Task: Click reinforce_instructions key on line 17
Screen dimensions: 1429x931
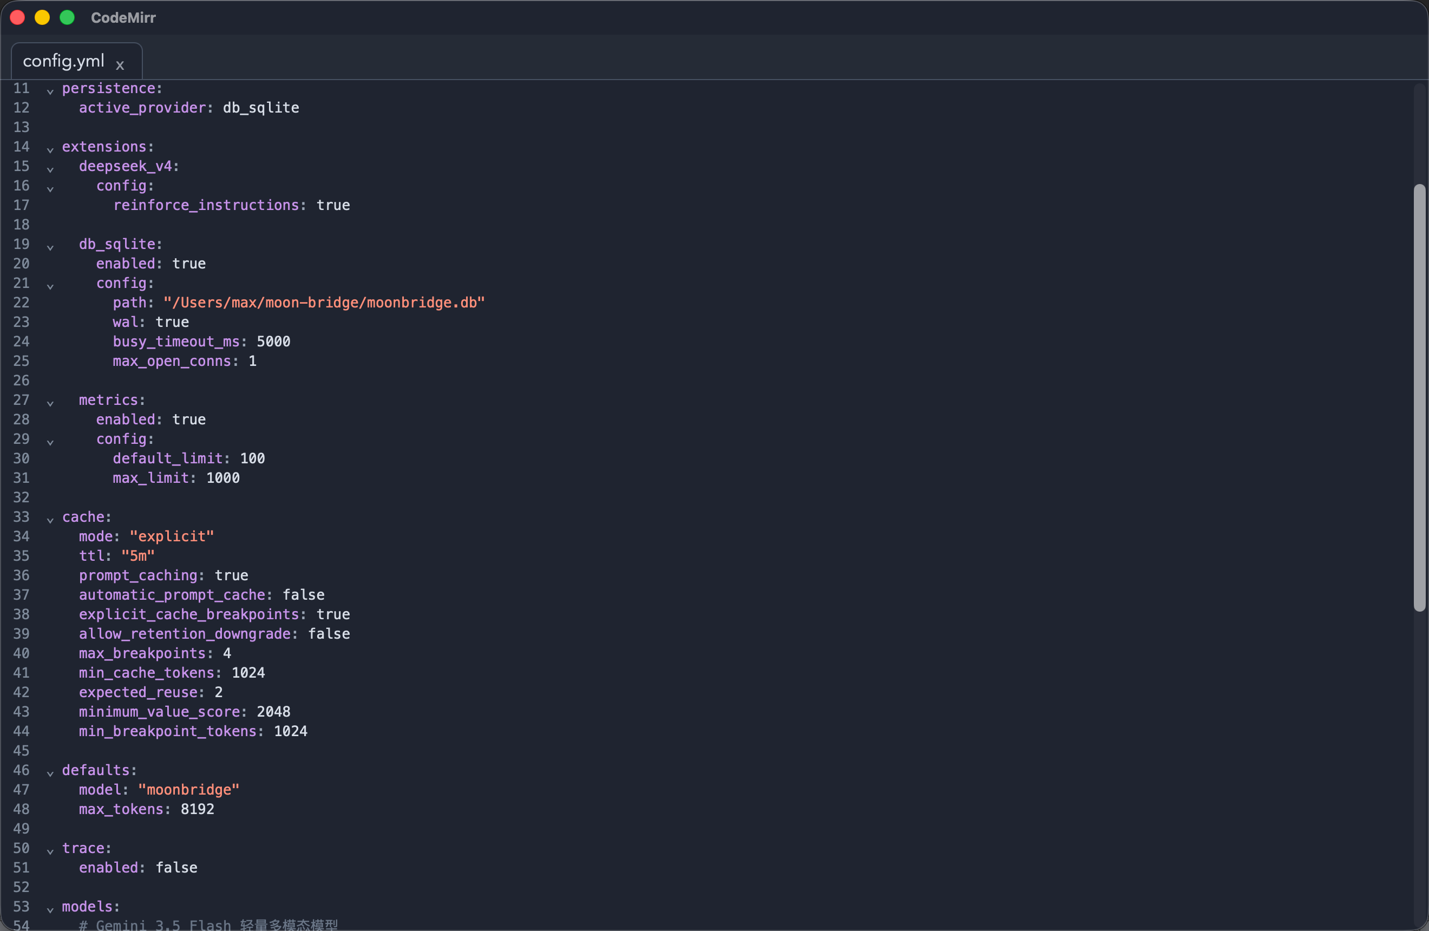Action: tap(206, 205)
